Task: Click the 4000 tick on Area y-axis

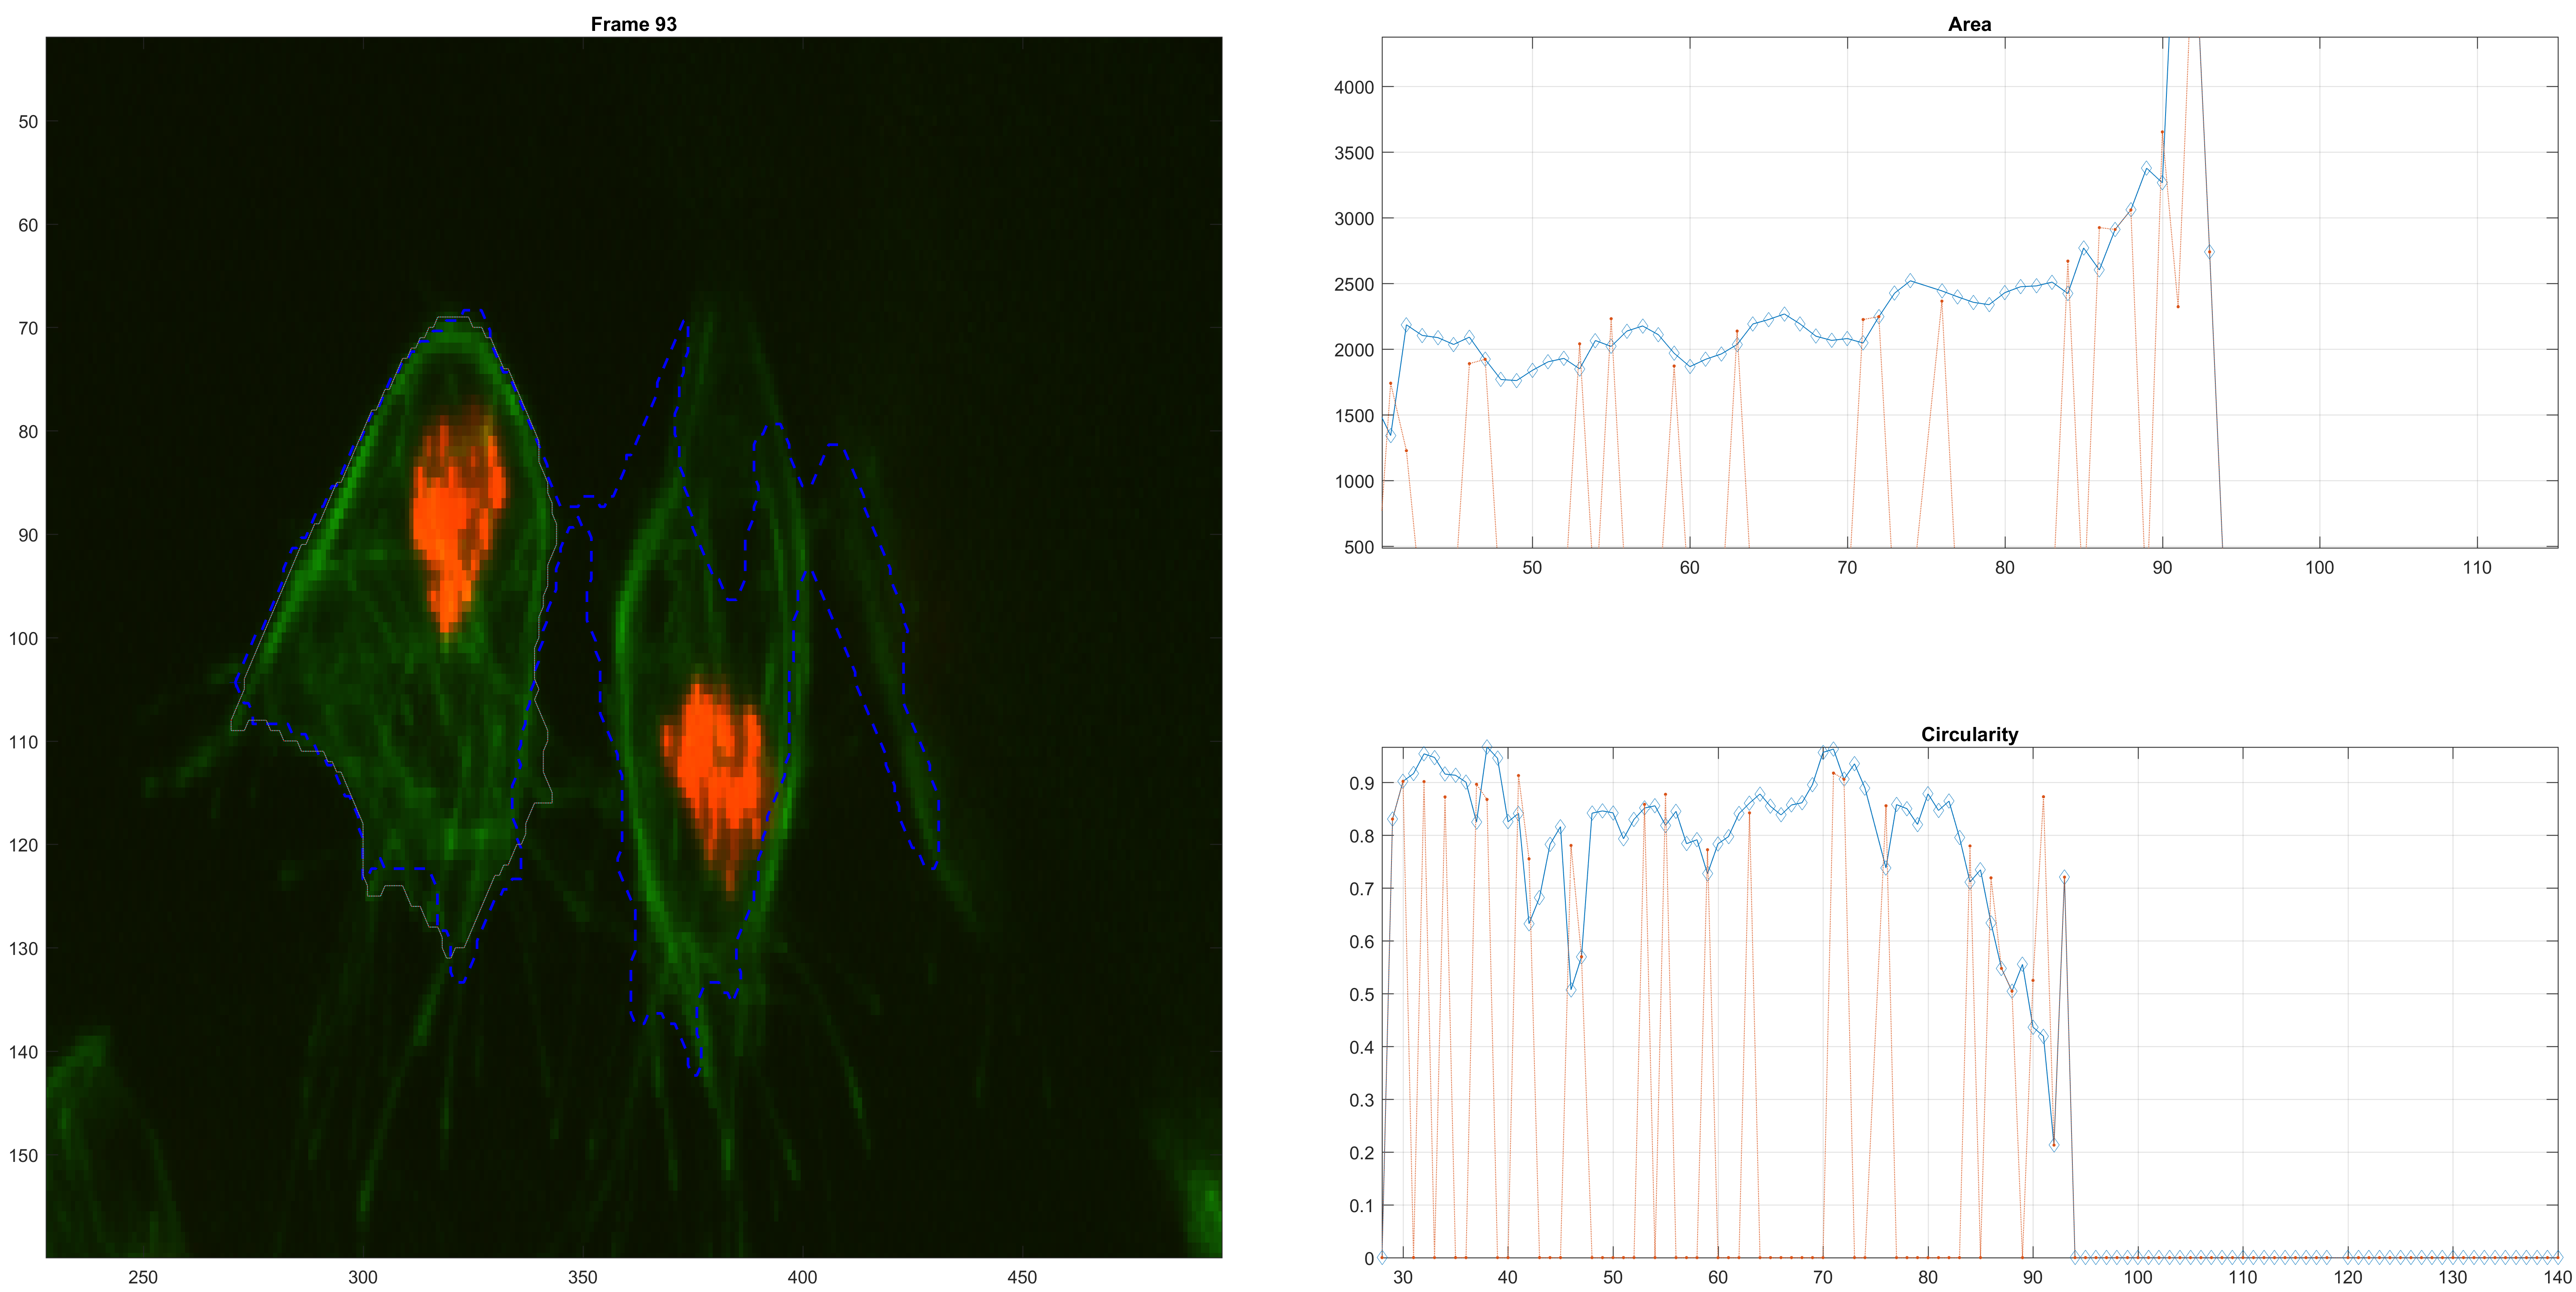Action: coord(1354,87)
